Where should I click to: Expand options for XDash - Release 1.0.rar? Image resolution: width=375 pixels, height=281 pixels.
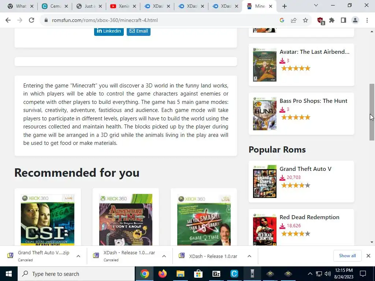pos(249,256)
